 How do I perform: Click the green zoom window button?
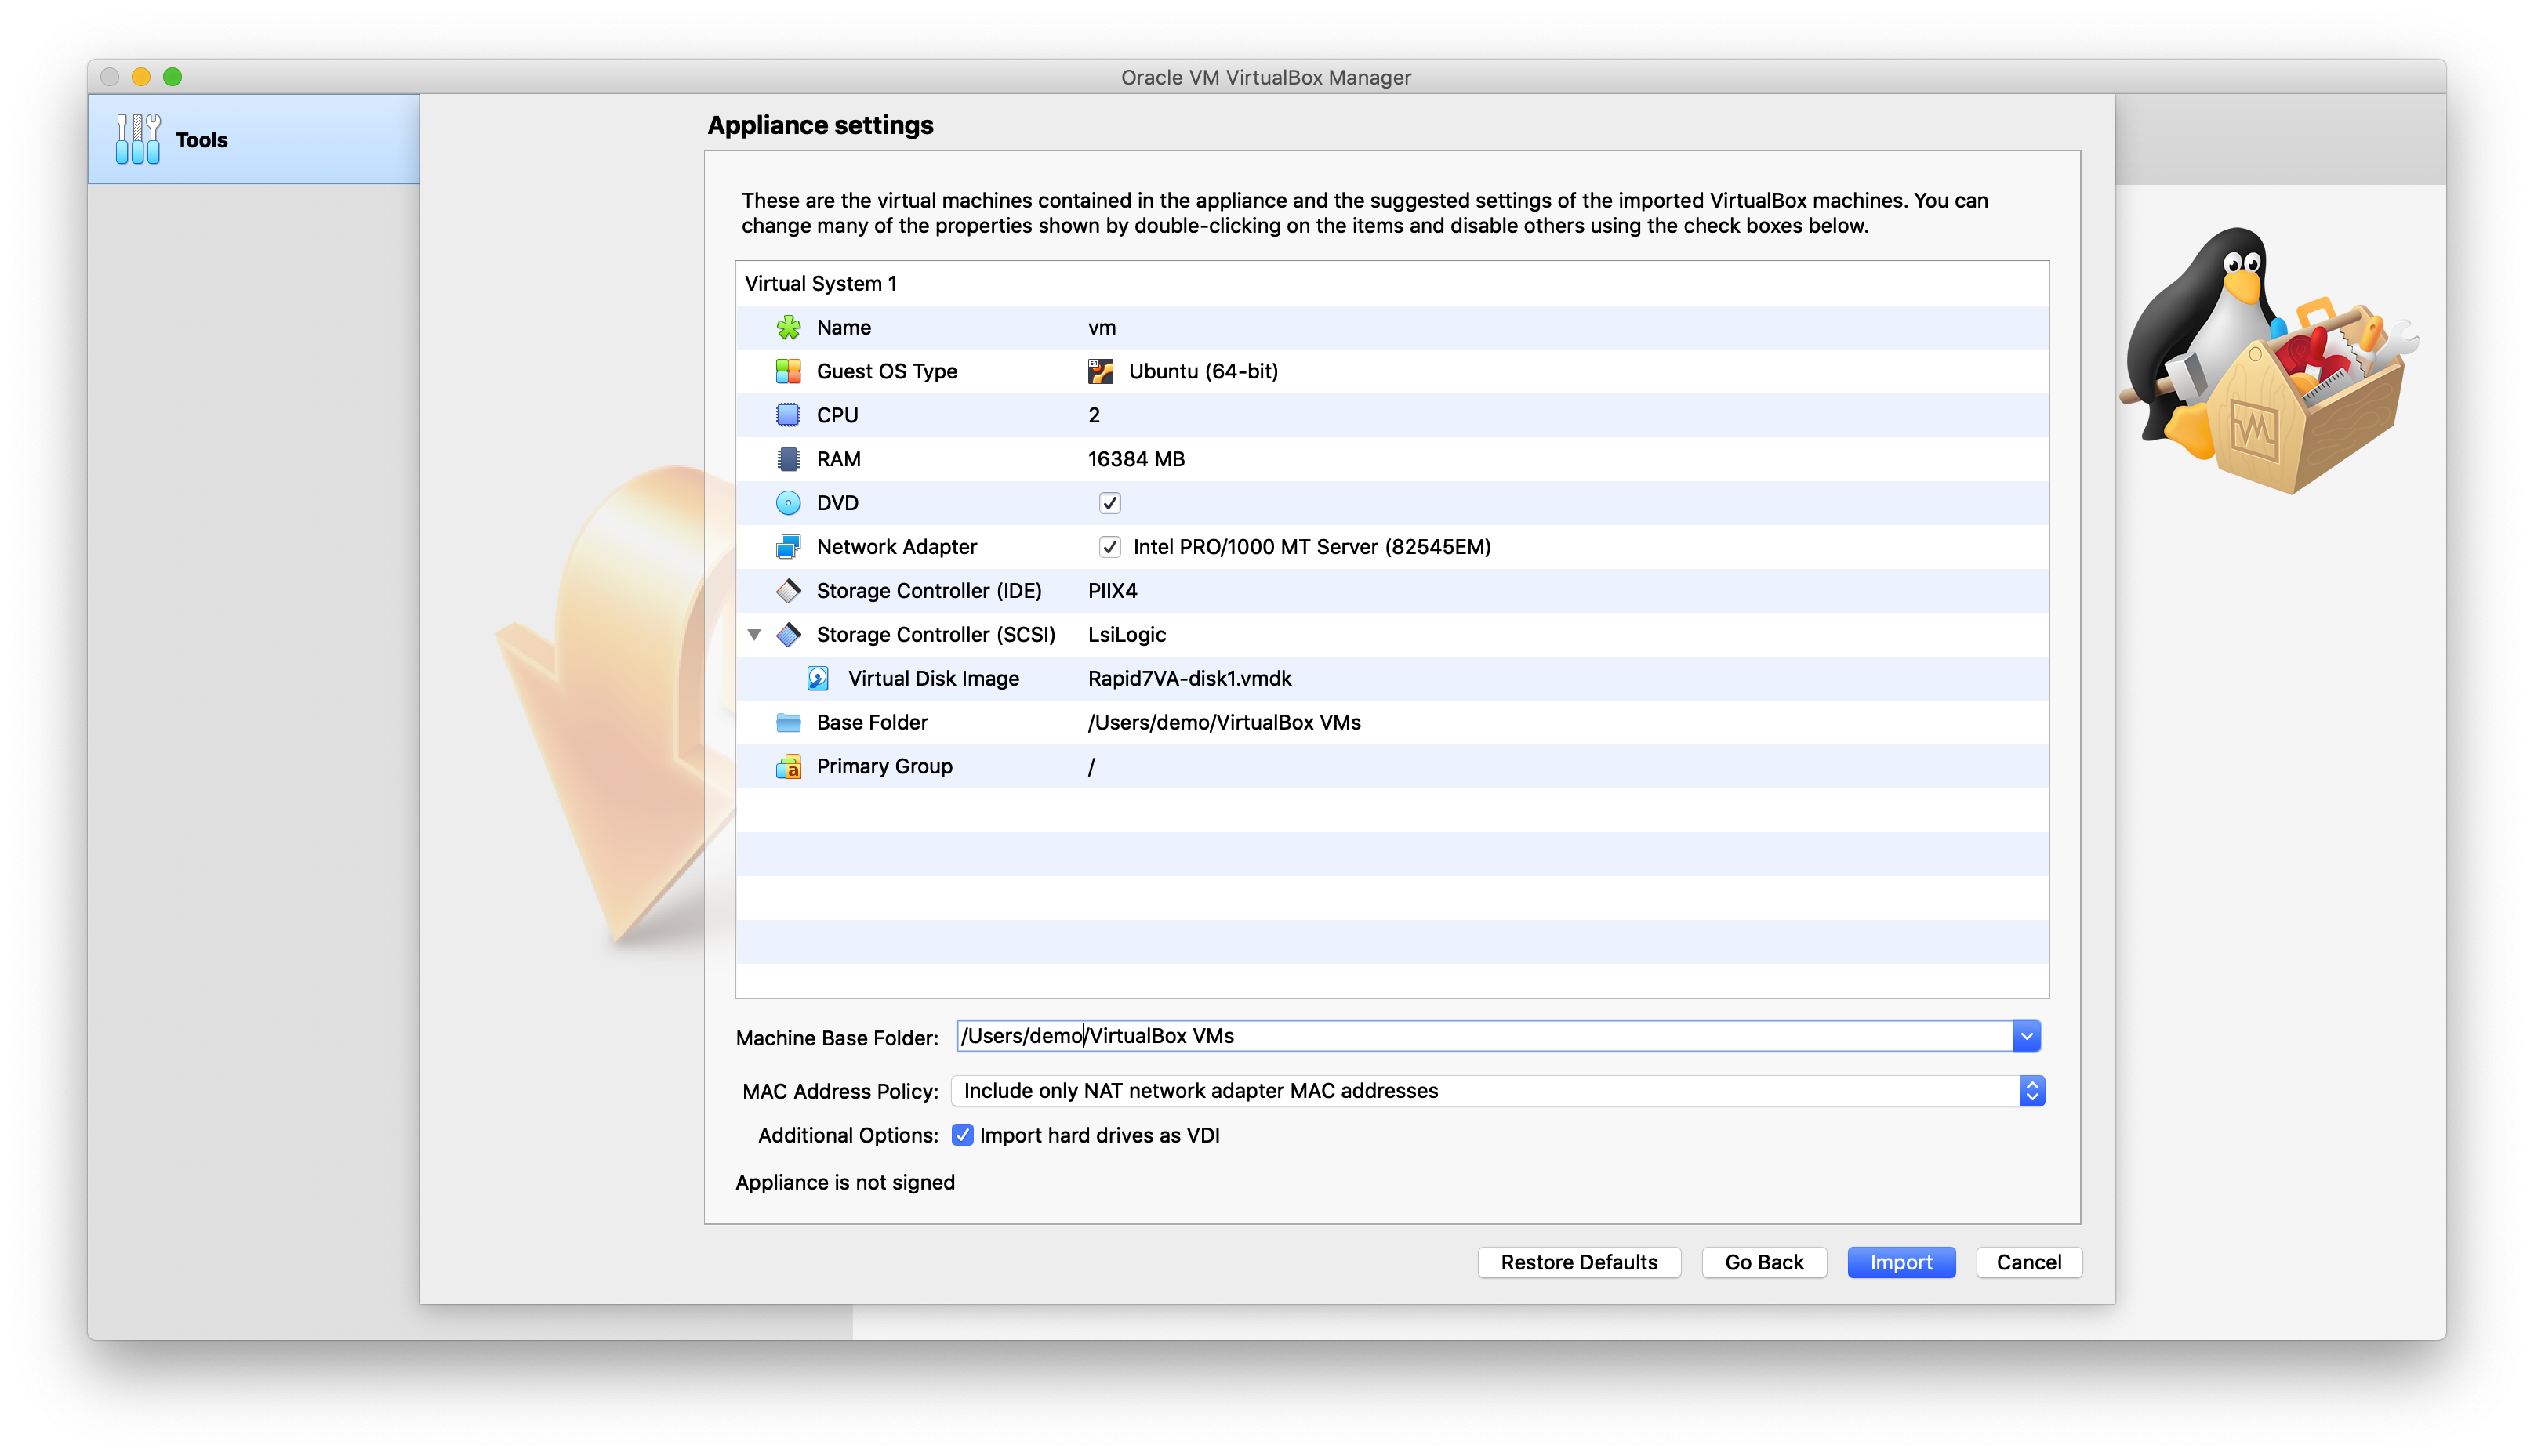172,77
